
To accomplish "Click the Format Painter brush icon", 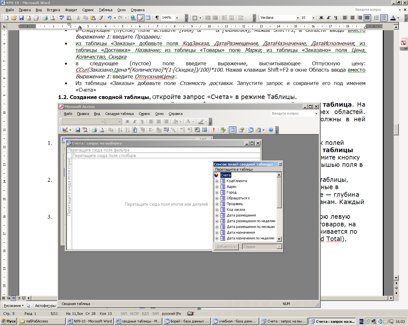I will (100, 18).
